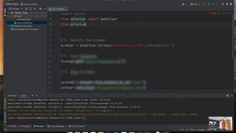Open Search Everywhere magnifier icon
Screen dimensions: 236x133
click(223, 4)
